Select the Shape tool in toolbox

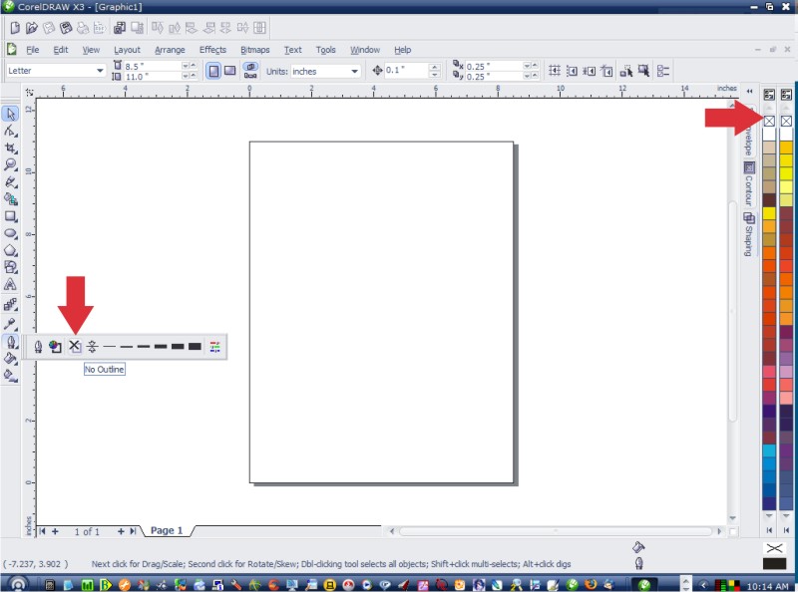click(10, 131)
